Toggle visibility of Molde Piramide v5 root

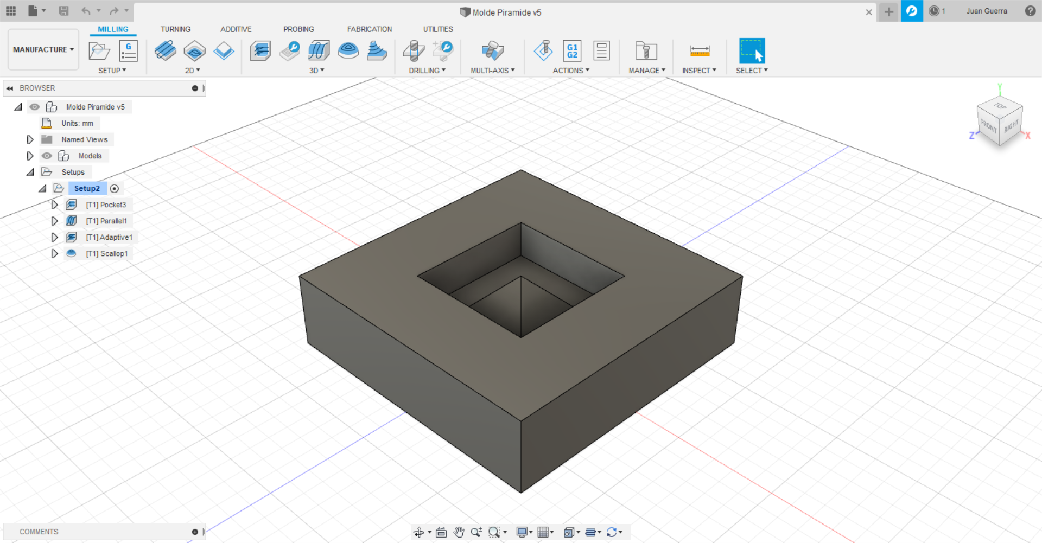35,107
